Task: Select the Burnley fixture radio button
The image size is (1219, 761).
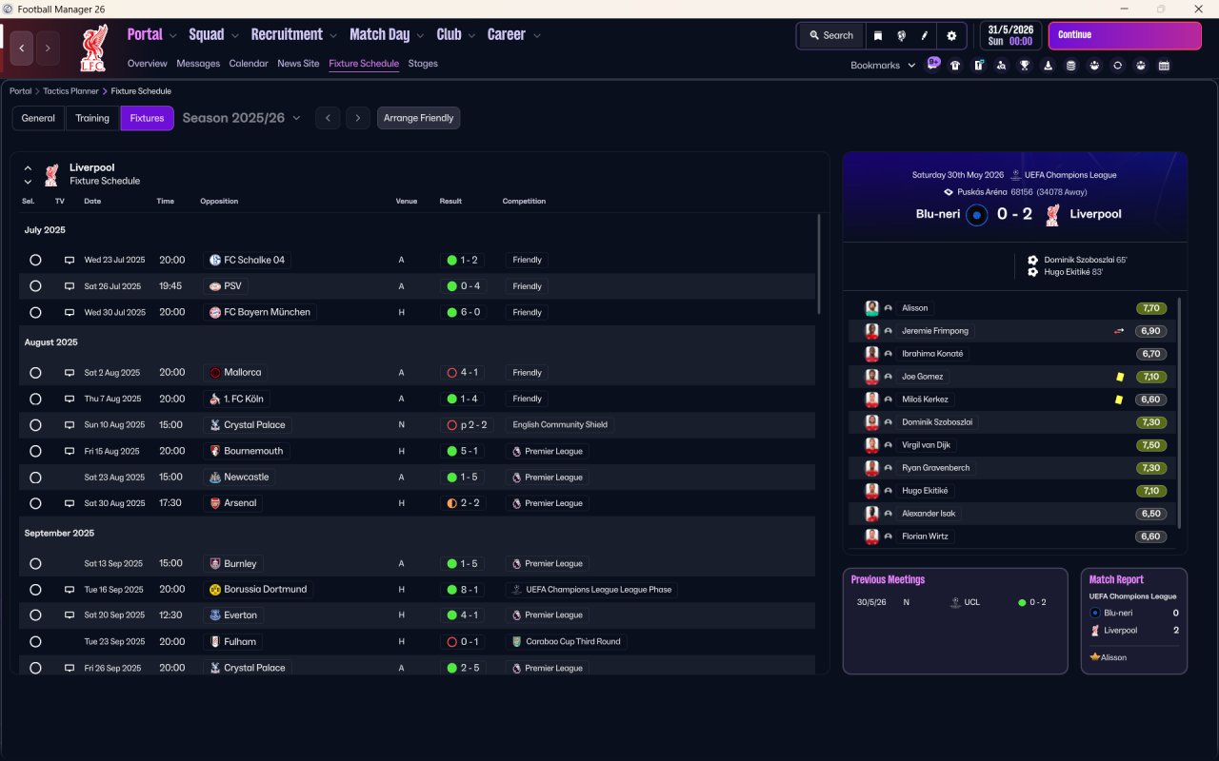Action: 35,563
